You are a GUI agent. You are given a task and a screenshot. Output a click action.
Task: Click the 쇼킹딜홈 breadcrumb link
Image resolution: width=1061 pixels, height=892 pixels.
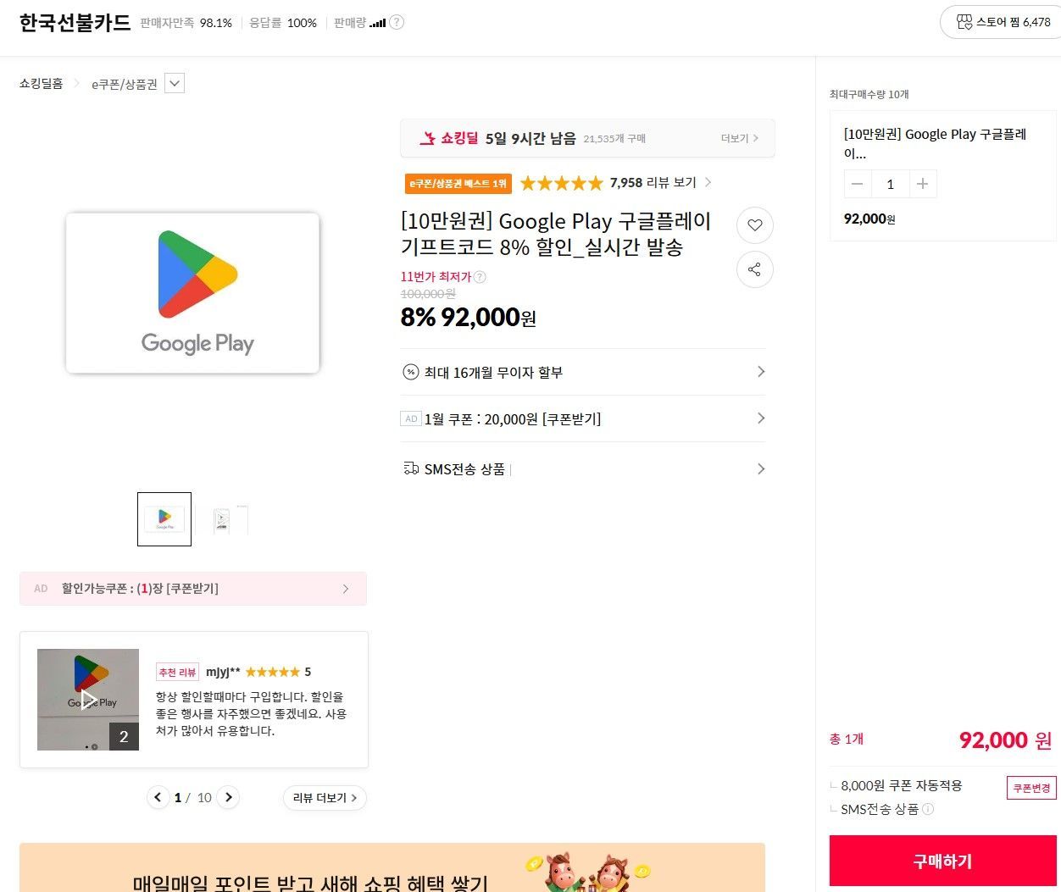pos(41,83)
